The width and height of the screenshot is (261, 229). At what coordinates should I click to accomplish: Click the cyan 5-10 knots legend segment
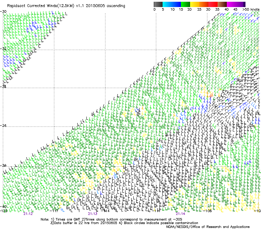[167, 4]
